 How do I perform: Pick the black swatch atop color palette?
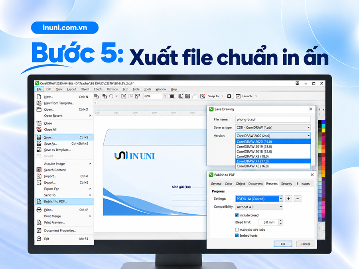point(320,122)
